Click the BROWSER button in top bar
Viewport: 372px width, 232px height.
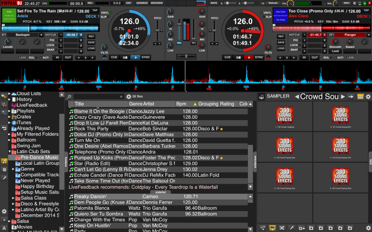157,3
